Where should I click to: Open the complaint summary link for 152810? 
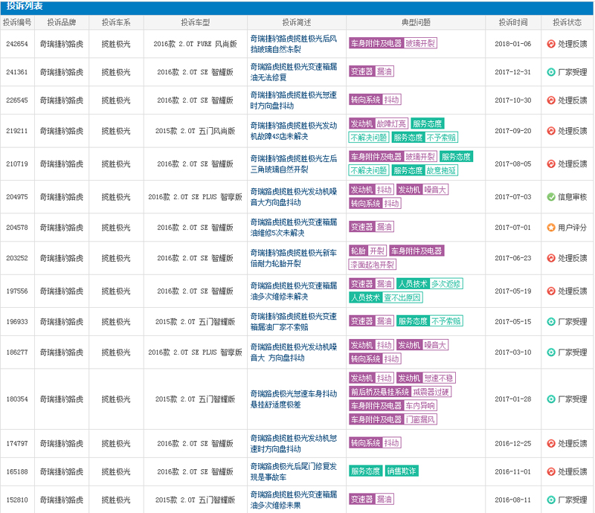293,500
